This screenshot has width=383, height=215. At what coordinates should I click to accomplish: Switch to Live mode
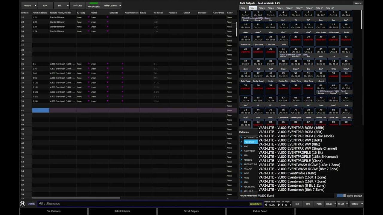point(297,204)
